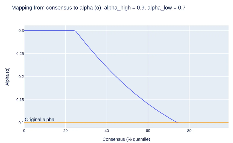Click the flat top portion of blue curve
The image size is (233, 143).
49,30
